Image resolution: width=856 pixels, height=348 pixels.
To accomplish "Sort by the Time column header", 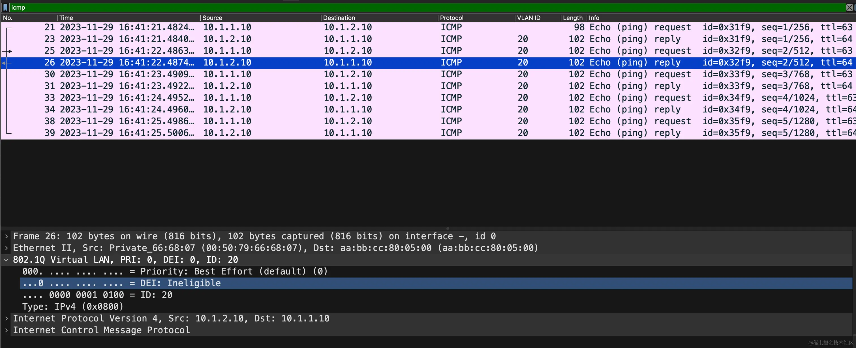I will point(67,18).
